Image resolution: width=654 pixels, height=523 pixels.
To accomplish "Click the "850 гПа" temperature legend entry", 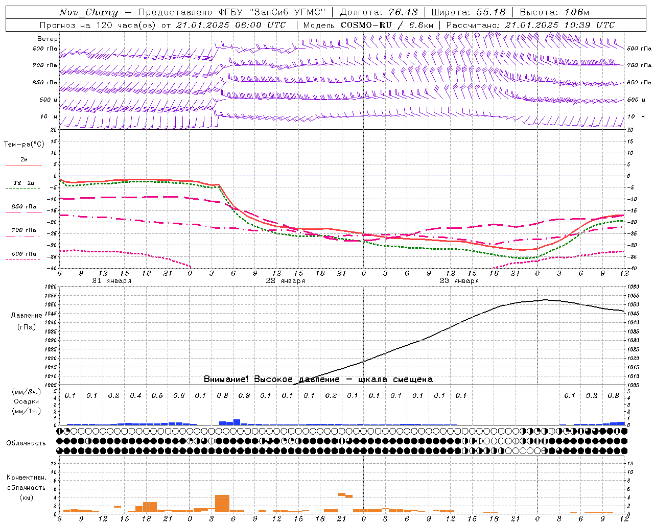I will pos(24,207).
